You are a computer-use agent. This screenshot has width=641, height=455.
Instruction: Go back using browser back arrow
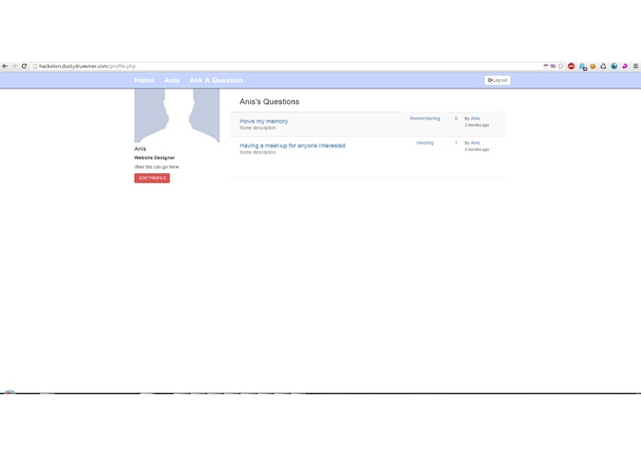(5, 66)
